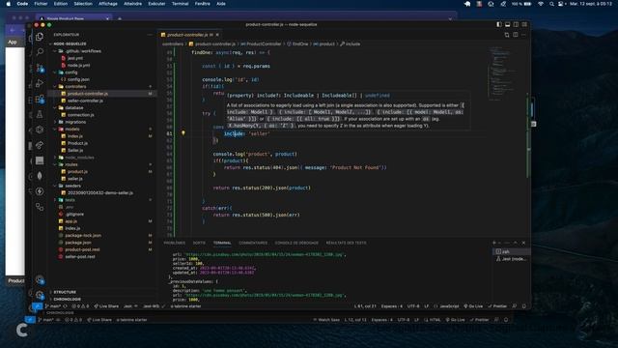Open product-post.rest file
The width and height of the screenshot is (618, 348).
[82, 249]
